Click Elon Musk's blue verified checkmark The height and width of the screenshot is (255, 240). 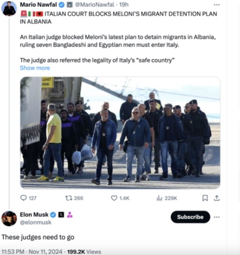(x=53, y=215)
